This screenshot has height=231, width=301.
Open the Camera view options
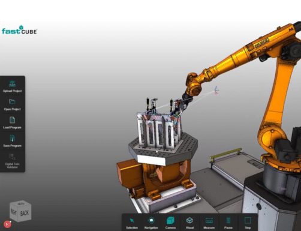coord(170,220)
